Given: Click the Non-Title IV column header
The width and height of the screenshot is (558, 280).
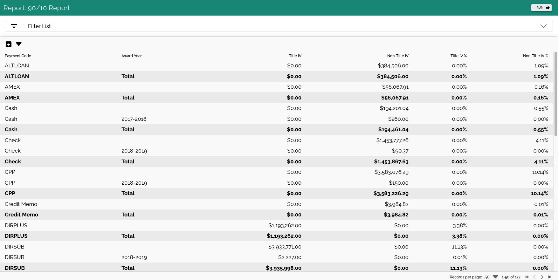Looking at the screenshot, I should point(397,56).
